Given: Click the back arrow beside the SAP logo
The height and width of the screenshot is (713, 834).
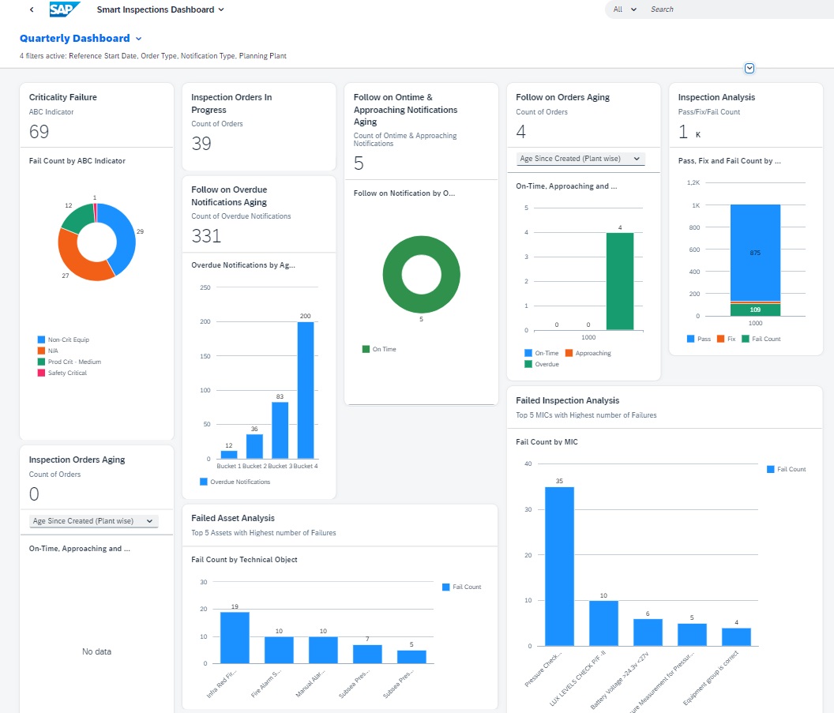Looking at the screenshot, I should point(32,9).
